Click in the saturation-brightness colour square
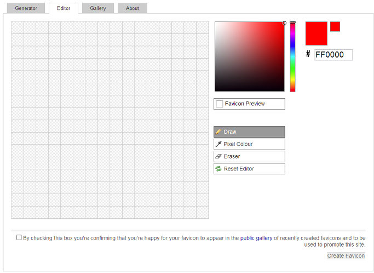The image size is (374, 273). point(250,56)
